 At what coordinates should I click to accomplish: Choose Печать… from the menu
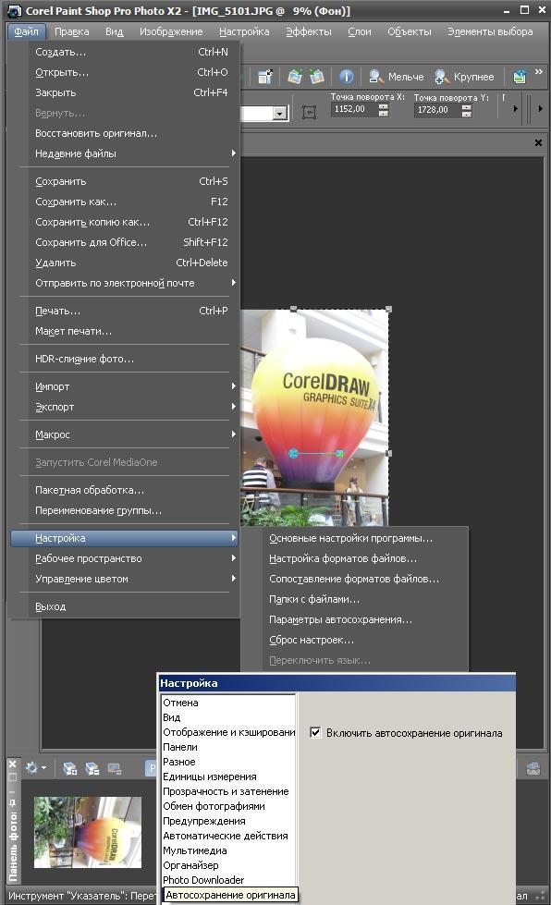[125, 311]
